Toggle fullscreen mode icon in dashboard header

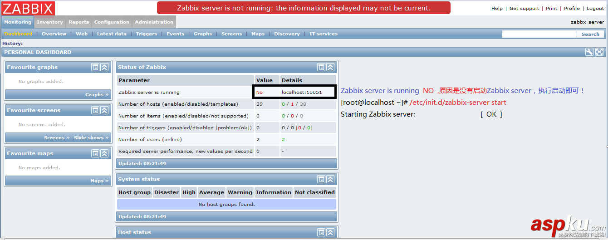click(599, 52)
